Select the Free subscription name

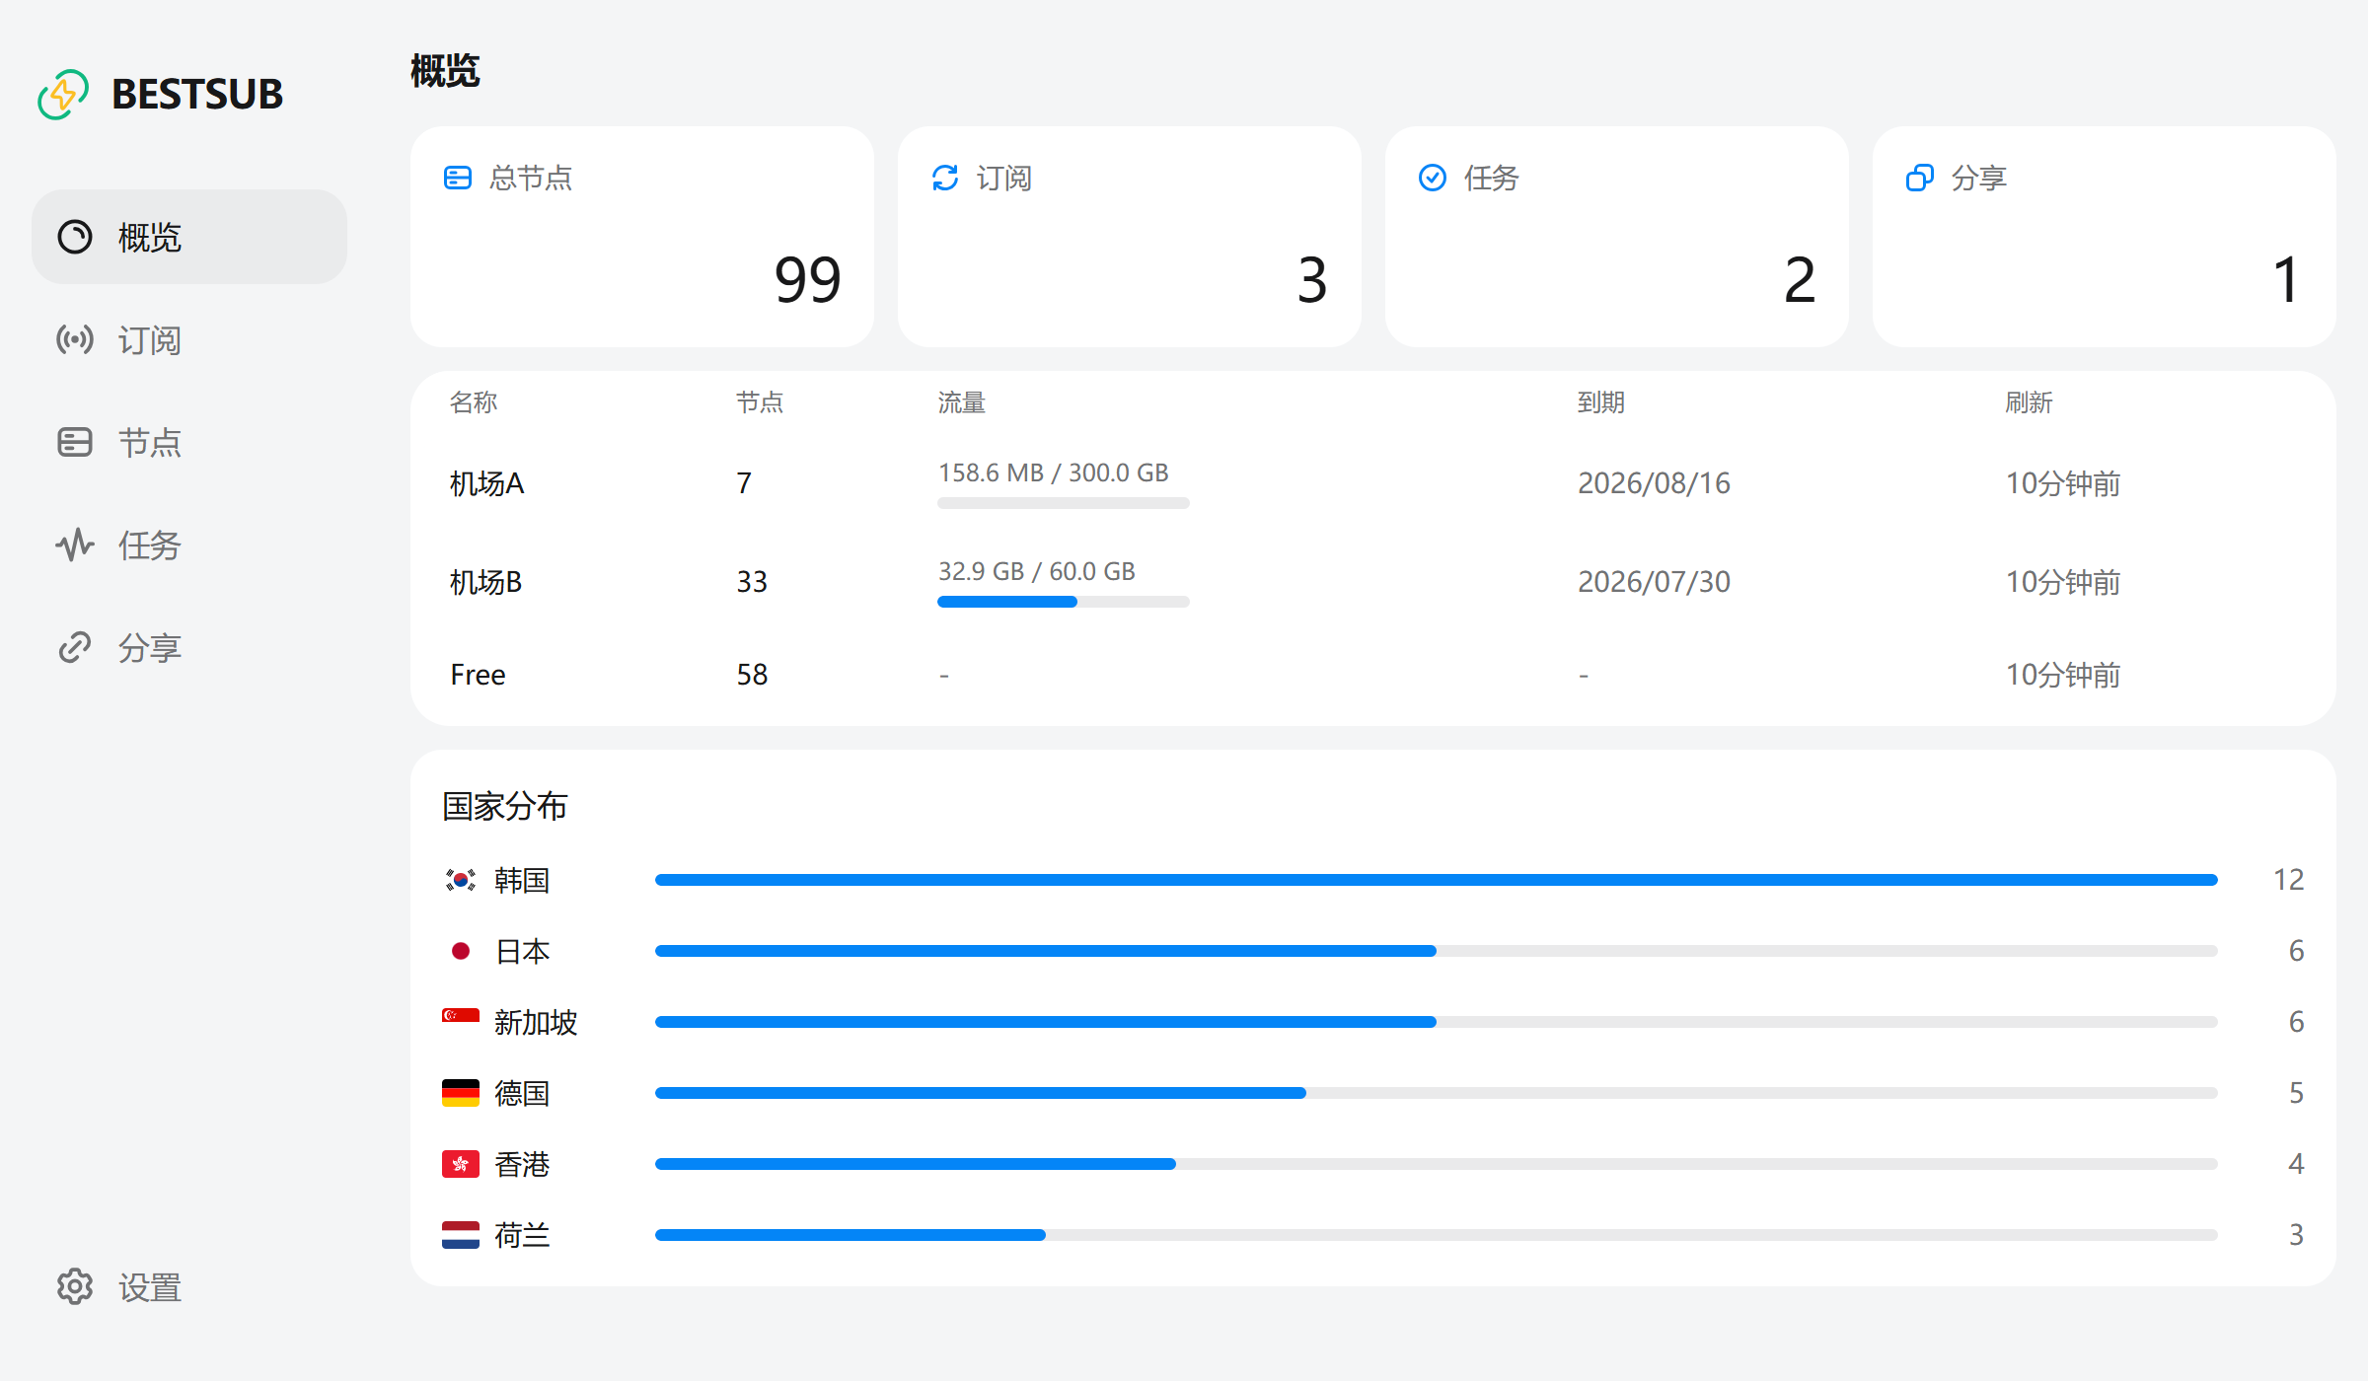(478, 675)
